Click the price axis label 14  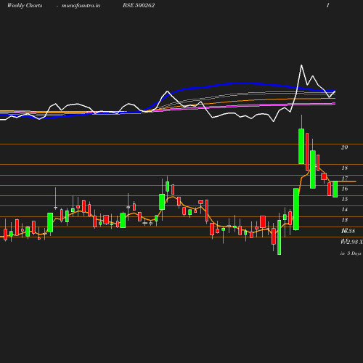[345, 209]
